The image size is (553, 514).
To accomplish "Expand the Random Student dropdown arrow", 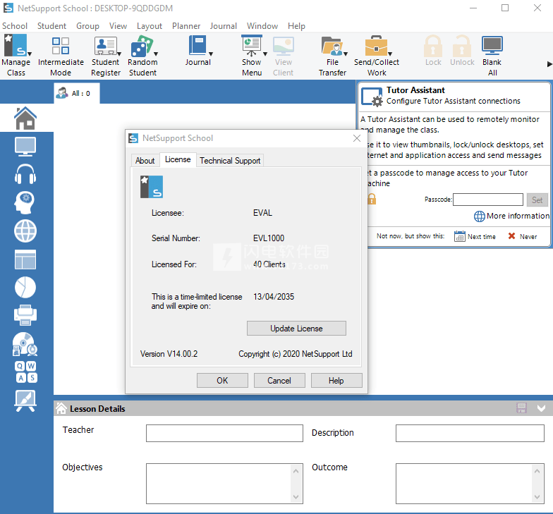I will (156, 54).
